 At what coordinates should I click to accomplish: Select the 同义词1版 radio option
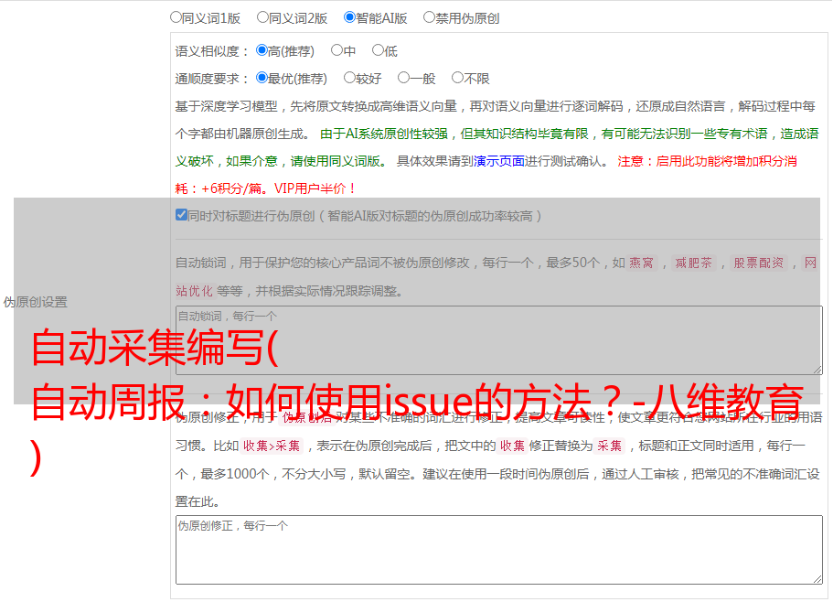[176, 17]
